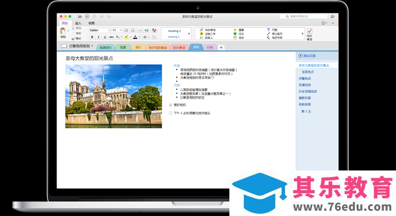Click the Paste clipboard icon
This screenshot has height=216, width=396.
[x=63, y=31]
